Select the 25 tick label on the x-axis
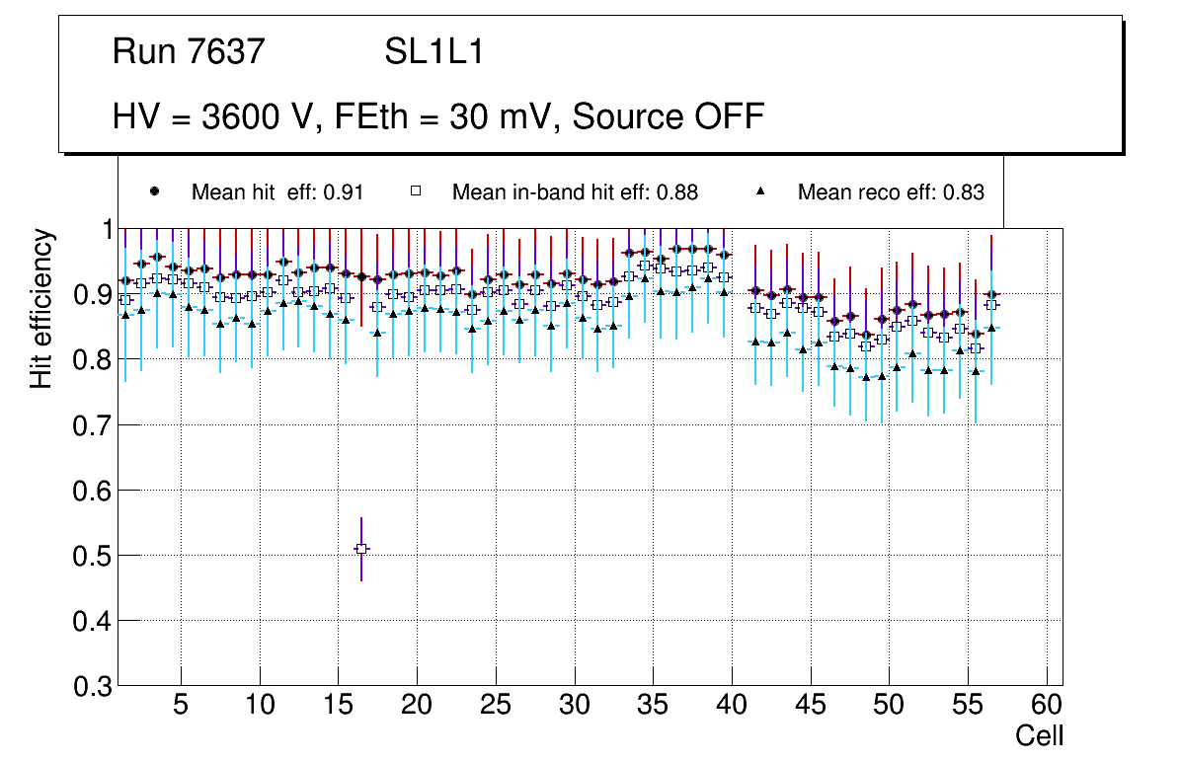 [496, 706]
